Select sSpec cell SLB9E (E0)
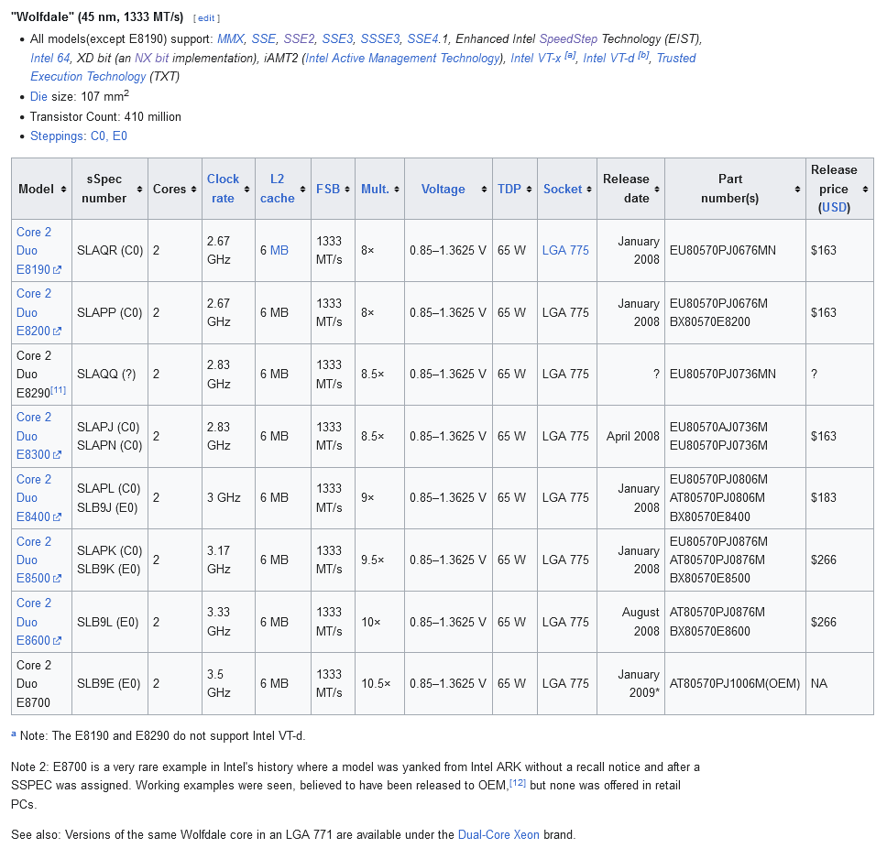Viewport: 887px width, 848px height. point(109,684)
